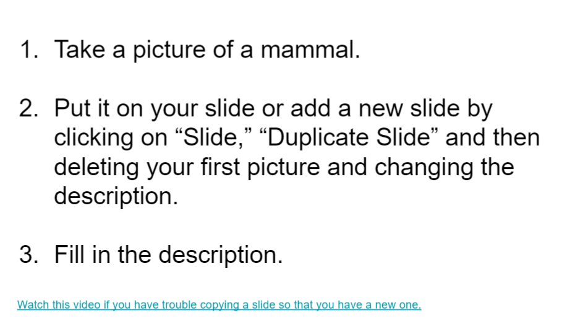Click the words 'new slide by' in step two
Viewport: 580px width, 323px height.
coord(425,108)
